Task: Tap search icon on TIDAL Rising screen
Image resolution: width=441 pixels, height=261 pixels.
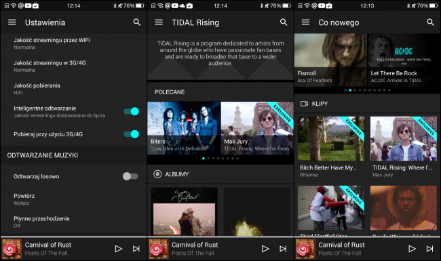Action: (284, 22)
